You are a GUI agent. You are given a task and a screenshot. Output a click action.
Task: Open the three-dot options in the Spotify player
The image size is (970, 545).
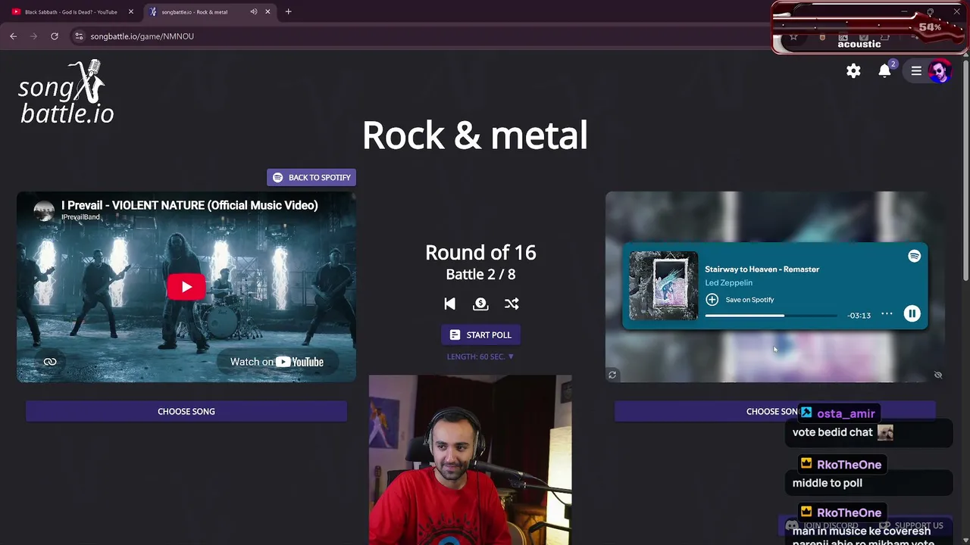click(887, 314)
